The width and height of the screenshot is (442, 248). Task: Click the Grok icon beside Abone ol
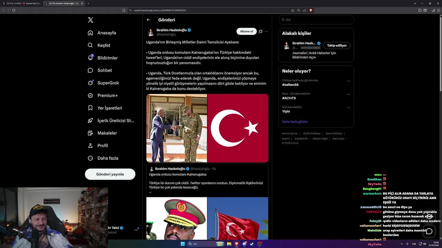[261, 31]
